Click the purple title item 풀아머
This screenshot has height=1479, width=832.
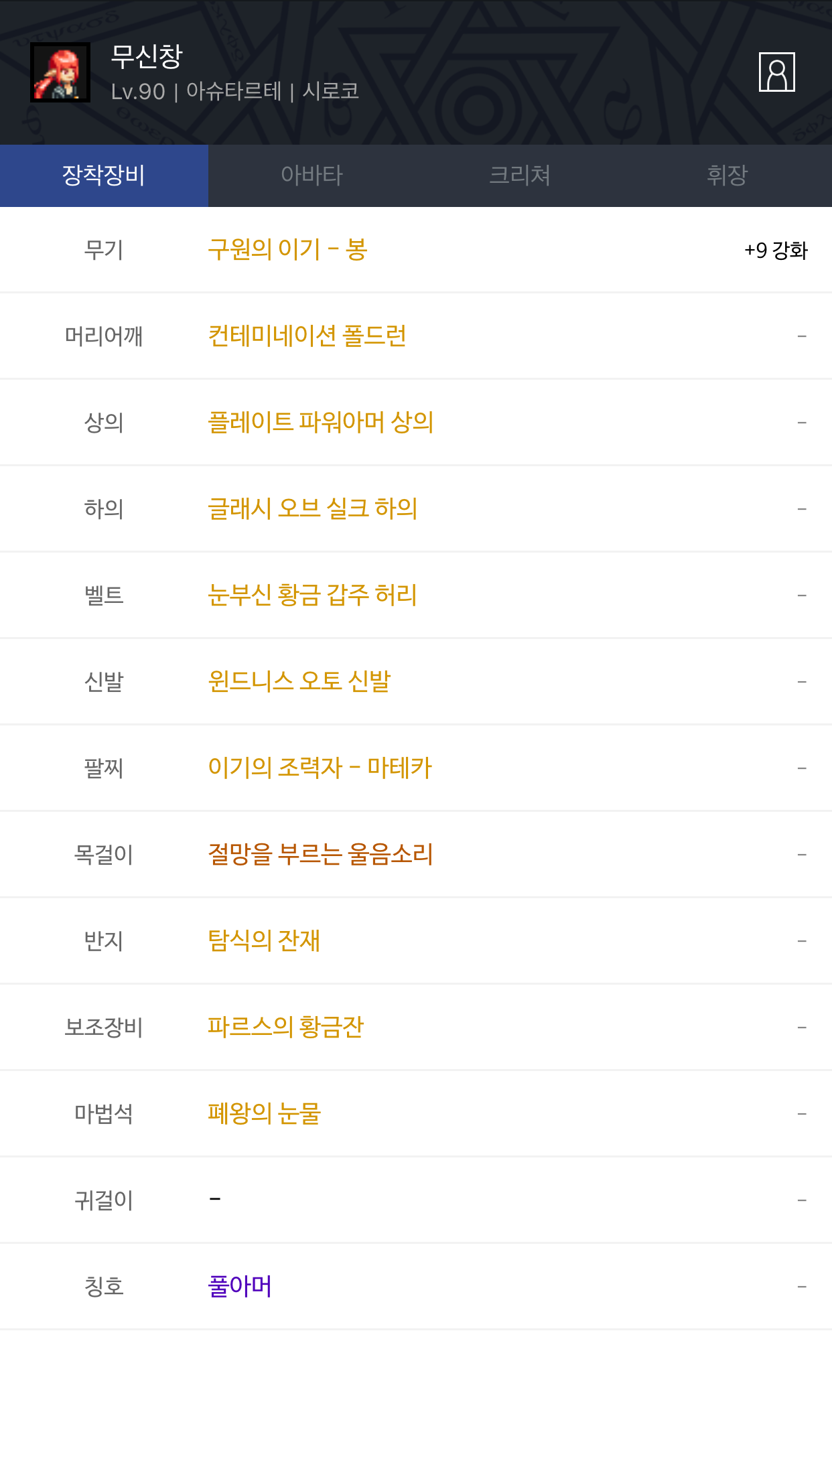point(240,1287)
